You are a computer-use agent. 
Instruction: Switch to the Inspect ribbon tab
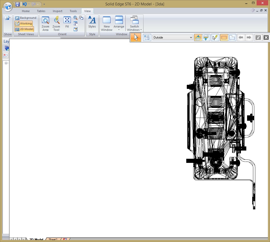pyautogui.click(x=57, y=11)
